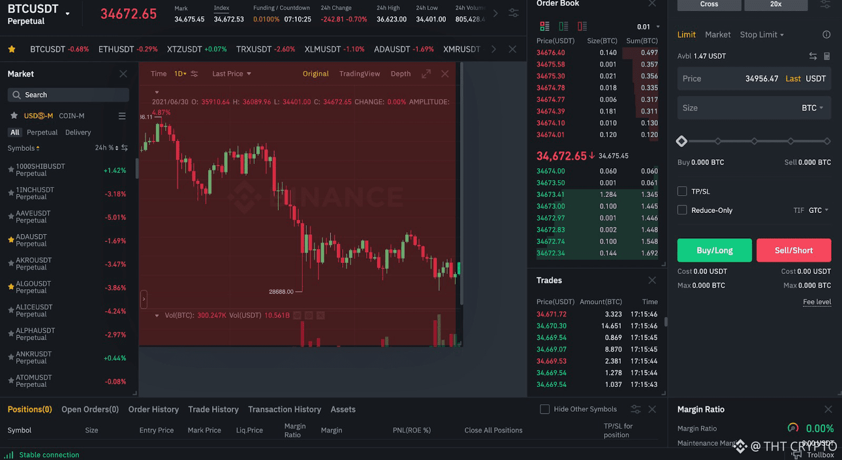This screenshot has width=842, height=460.
Task: Open the transfer funds icon beside Avbl
Action: click(813, 56)
